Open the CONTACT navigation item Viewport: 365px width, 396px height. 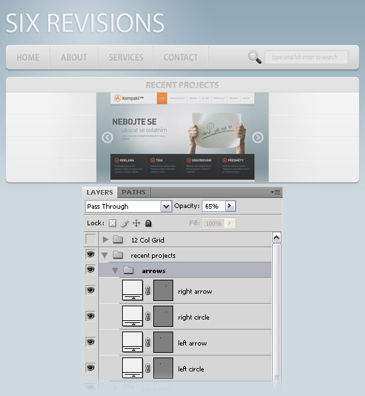click(x=181, y=57)
